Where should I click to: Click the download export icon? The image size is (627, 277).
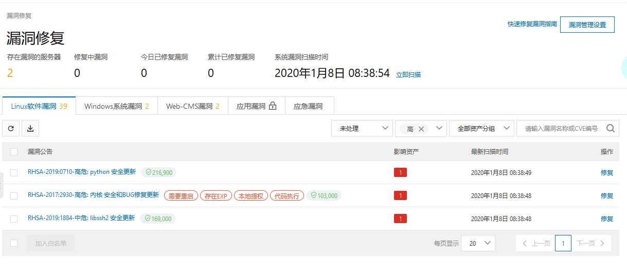tap(30, 128)
